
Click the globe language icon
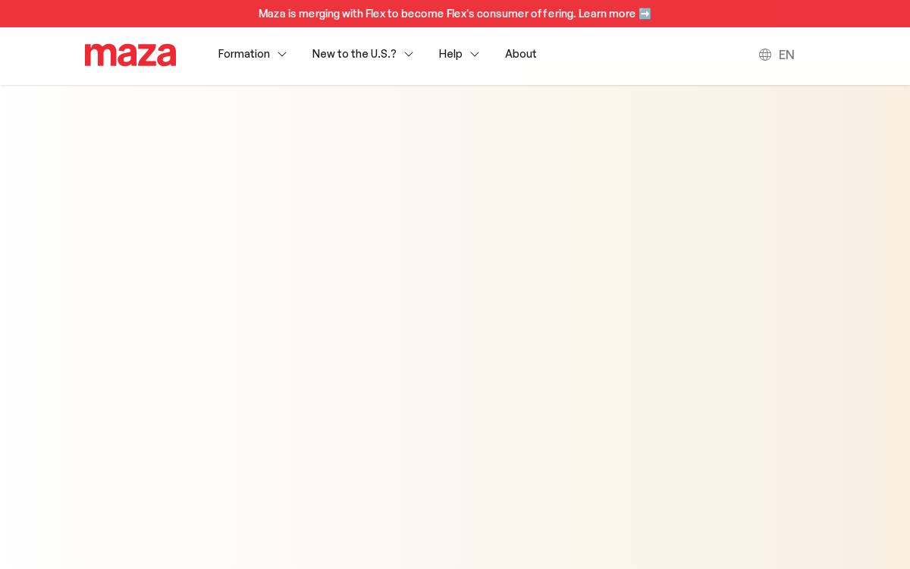point(765,55)
